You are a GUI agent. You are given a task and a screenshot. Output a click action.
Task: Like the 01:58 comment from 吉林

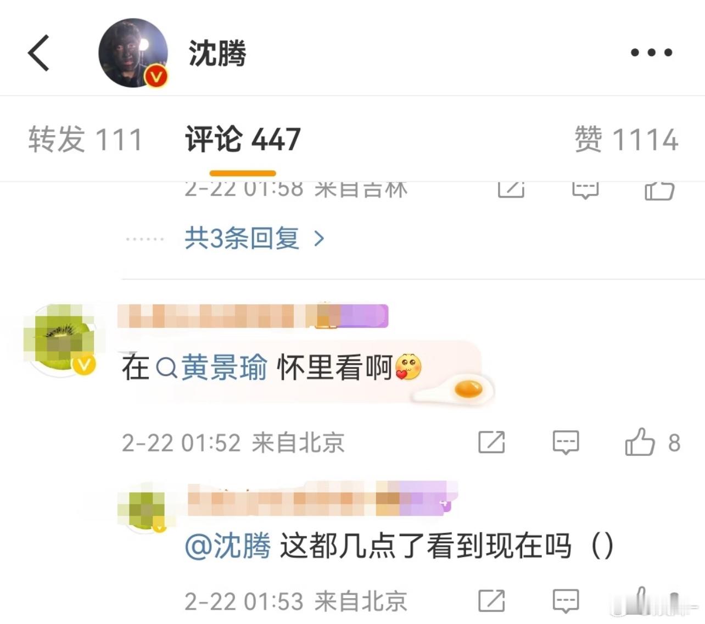click(659, 190)
